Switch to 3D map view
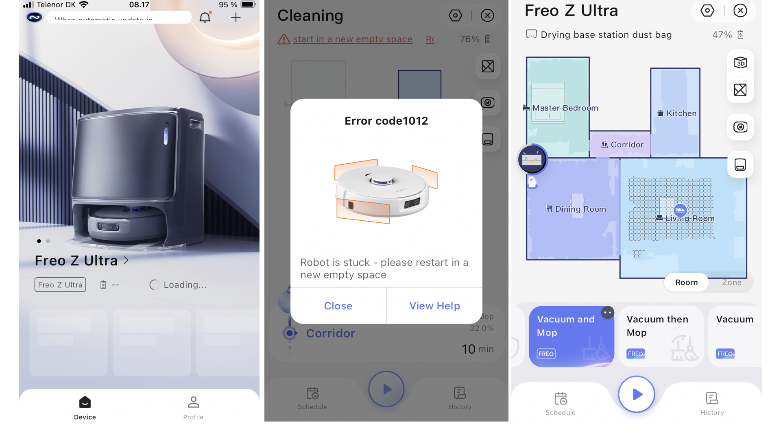Image resolution: width=781 pixels, height=439 pixels. pyautogui.click(x=741, y=63)
